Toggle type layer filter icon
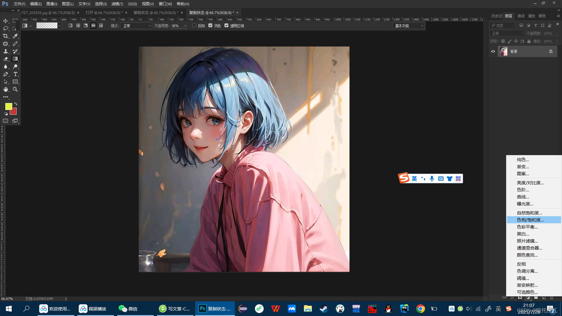Viewport: 562px width, 316px height. click(536, 25)
